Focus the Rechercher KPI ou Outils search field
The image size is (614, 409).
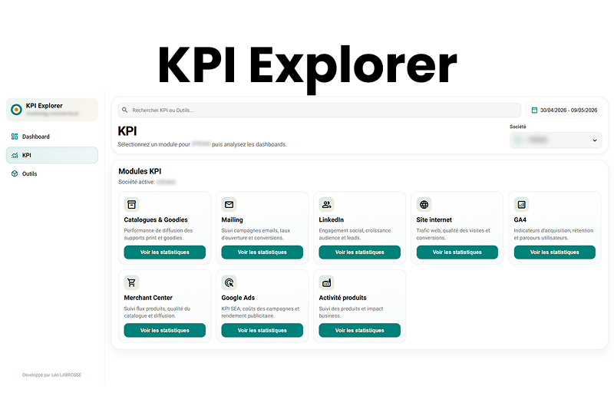(x=319, y=110)
